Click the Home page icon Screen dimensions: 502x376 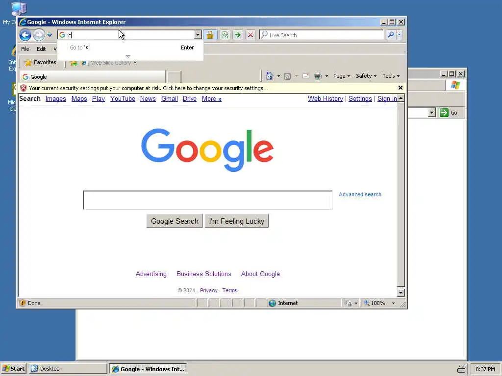(x=270, y=76)
